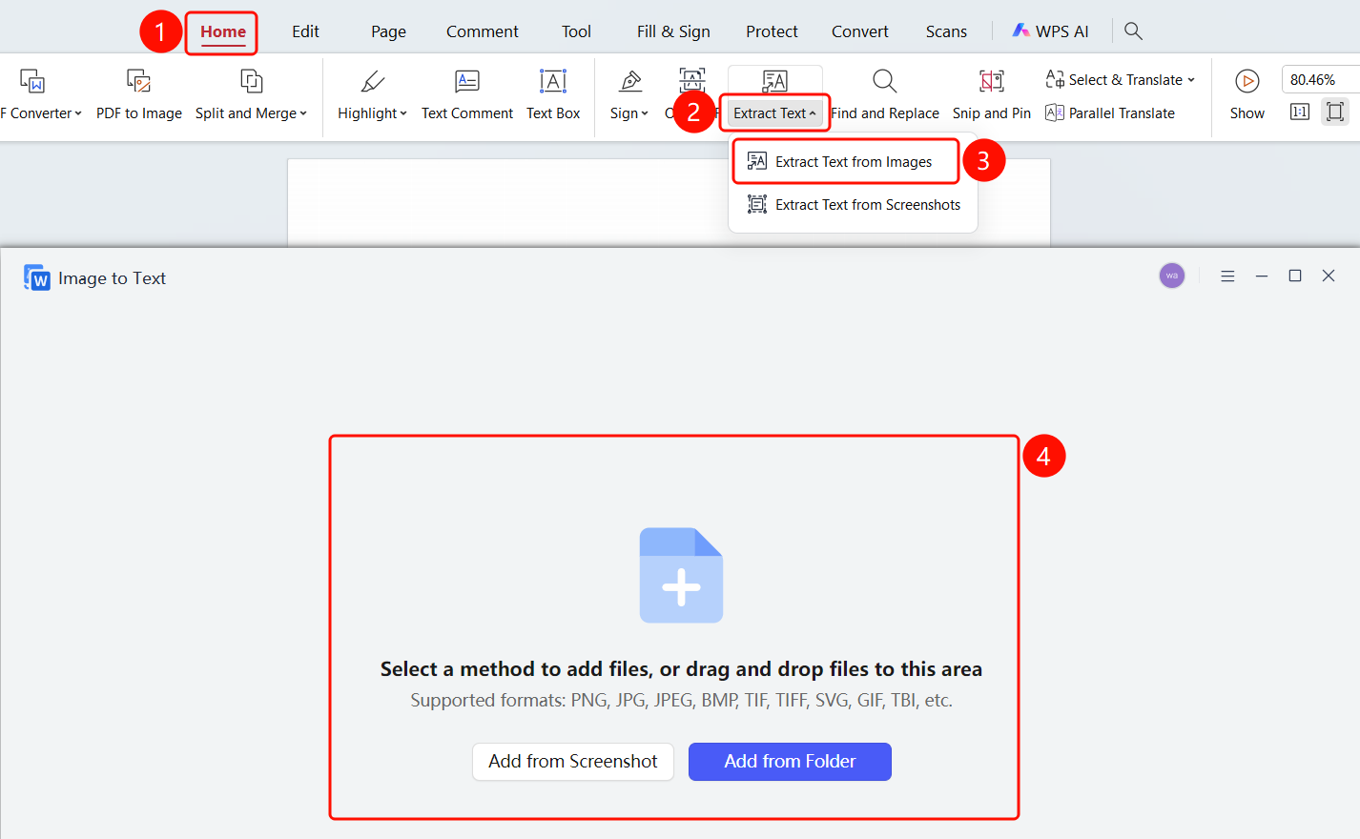This screenshot has width=1360, height=839.
Task: Click the Parallel Translate tool
Action: (1110, 113)
